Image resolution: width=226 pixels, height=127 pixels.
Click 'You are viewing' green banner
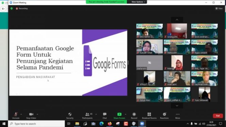click(x=107, y=2)
